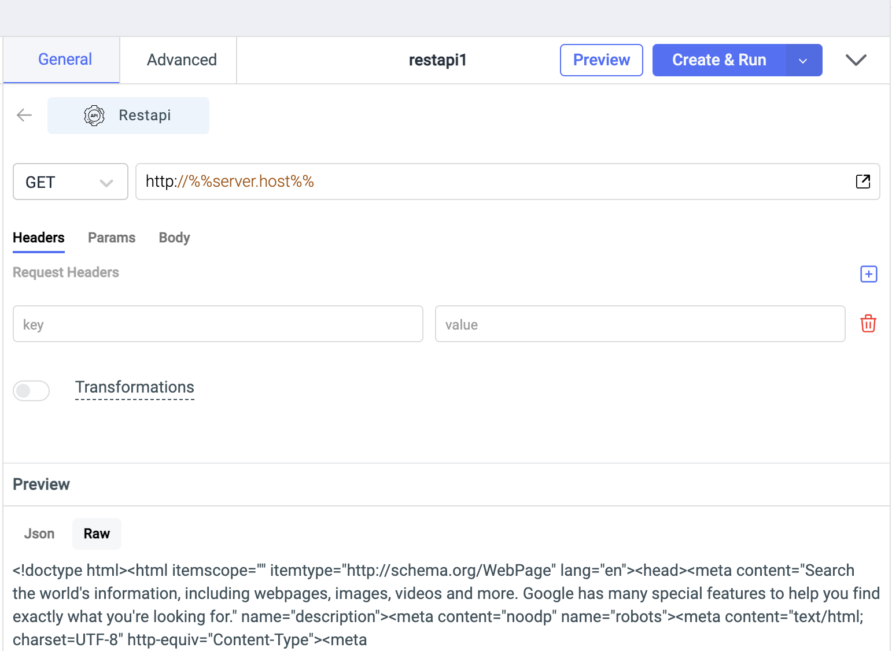
Task: Click the header key input field
Action: tap(218, 324)
